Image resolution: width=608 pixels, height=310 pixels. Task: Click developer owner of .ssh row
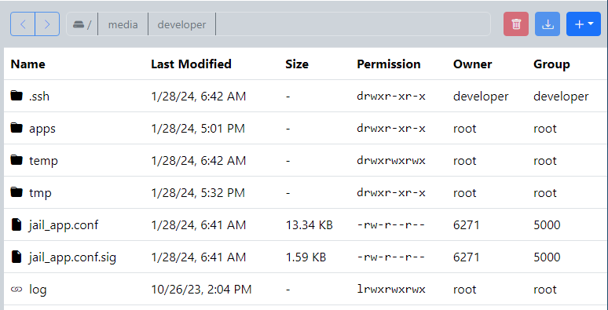point(481,97)
